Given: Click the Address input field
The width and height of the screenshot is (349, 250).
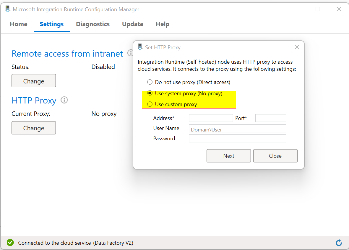Looking at the screenshot, I should (211, 118).
